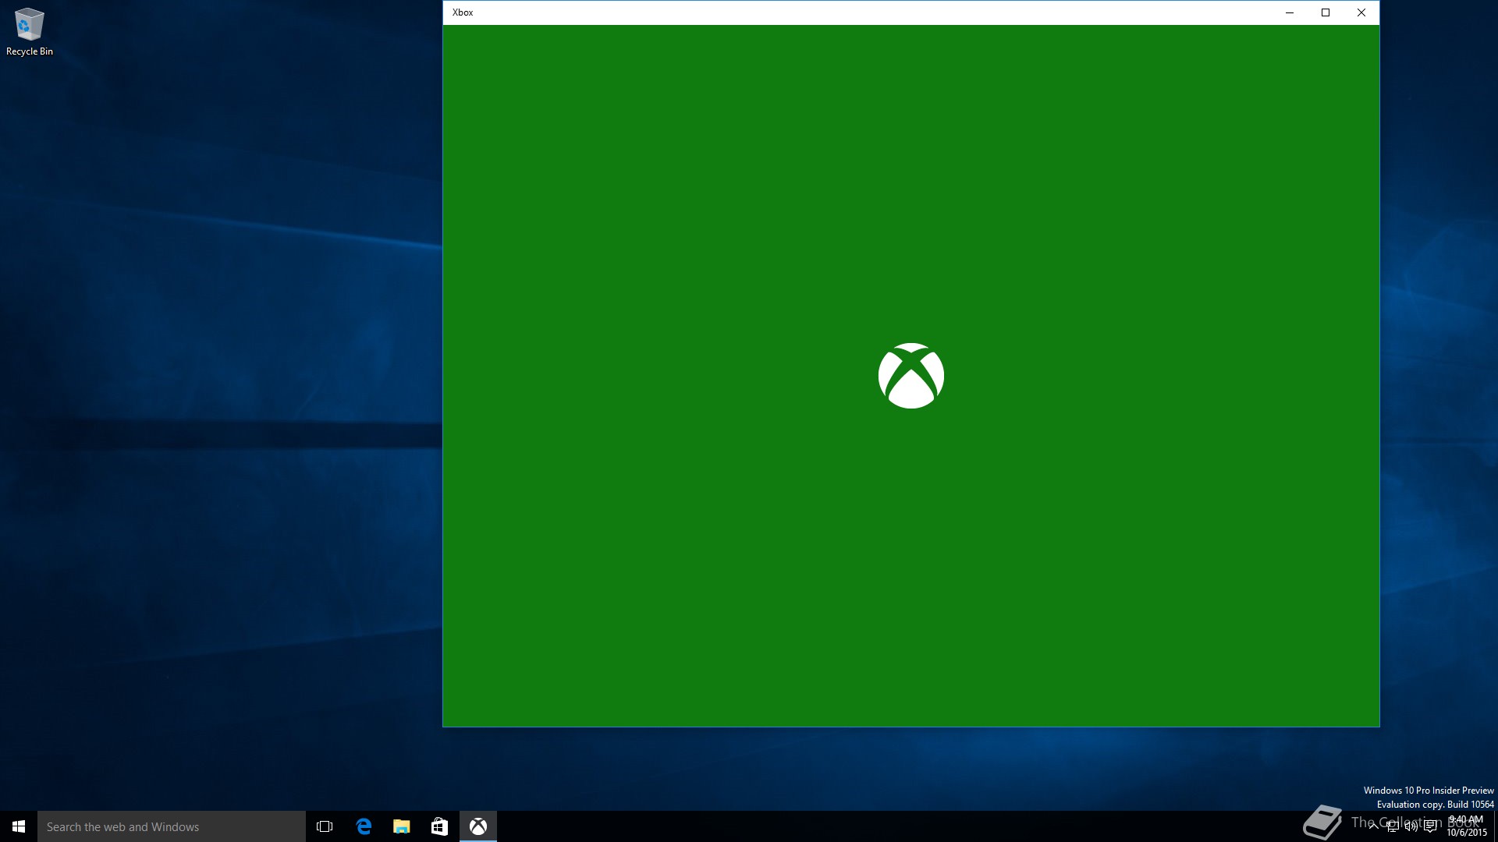The height and width of the screenshot is (842, 1498).
Task: Click the Show desktop sliver on the taskbar
Action: (1496, 826)
